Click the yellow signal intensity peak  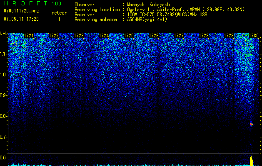pos(251,161)
